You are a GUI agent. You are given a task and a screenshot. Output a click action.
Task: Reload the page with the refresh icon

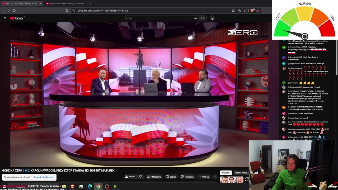[x=14, y=11]
